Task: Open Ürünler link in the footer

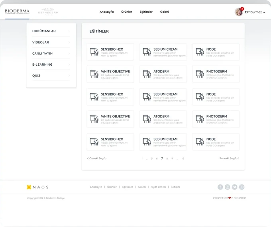Action: coord(112,187)
